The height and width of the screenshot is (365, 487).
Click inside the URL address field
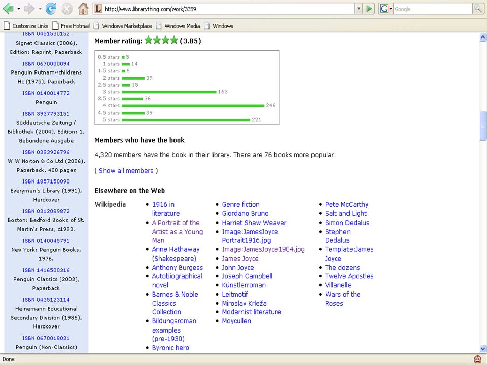228,9
